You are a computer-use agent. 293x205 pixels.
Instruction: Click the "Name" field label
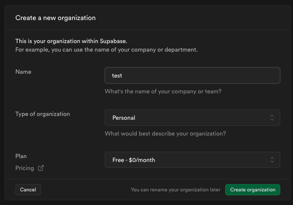coord(23,72)
